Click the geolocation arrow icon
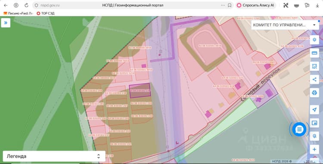This screenshot has height=164, width=323. tap(314, 110)
